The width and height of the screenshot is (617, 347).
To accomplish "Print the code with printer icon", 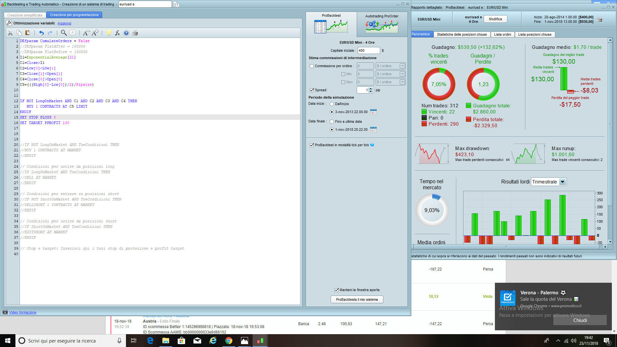I will (x=135, y=33).
